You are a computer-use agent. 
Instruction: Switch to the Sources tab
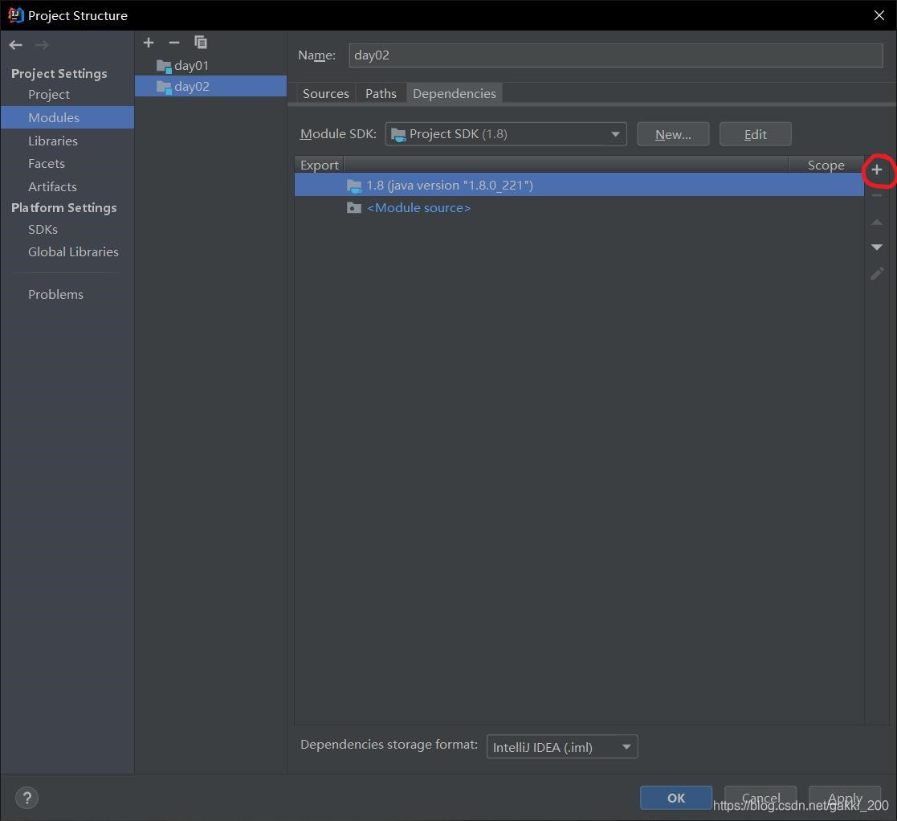tap(325, 93)
